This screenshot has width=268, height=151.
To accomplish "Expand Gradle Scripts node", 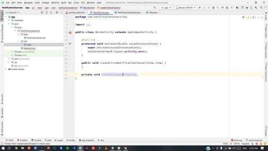I will (x=6, y=69).
